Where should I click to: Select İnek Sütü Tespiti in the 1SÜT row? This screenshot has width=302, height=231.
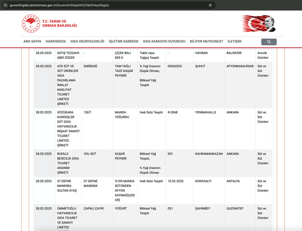pos(152,129)
